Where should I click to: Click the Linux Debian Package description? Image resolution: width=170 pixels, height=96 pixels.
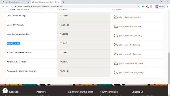pyautogui.click(x=16, y=15)
